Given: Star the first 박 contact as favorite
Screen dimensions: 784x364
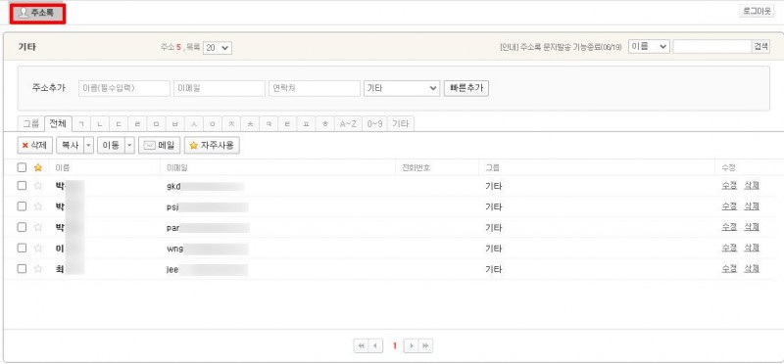Looking at the screenshot, I should (38, 186).
